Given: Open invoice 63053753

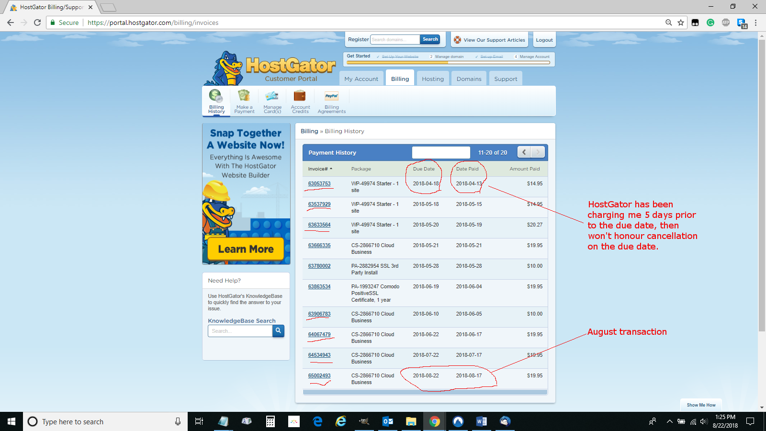Looking at the screenshot, I should click(x=319, y=183).
